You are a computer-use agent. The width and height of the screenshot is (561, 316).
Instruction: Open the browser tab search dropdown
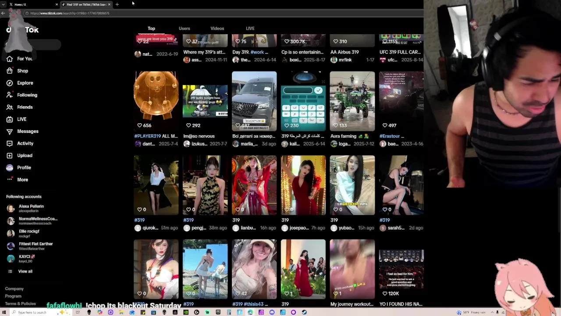pos(3,4)
